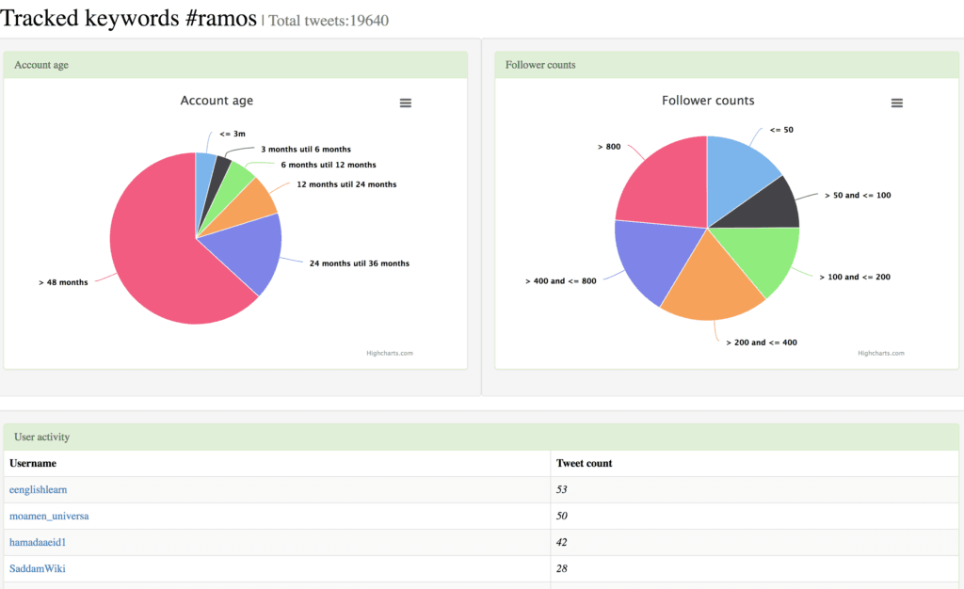Click the Tweet count column header

click(x=584, y=463)
